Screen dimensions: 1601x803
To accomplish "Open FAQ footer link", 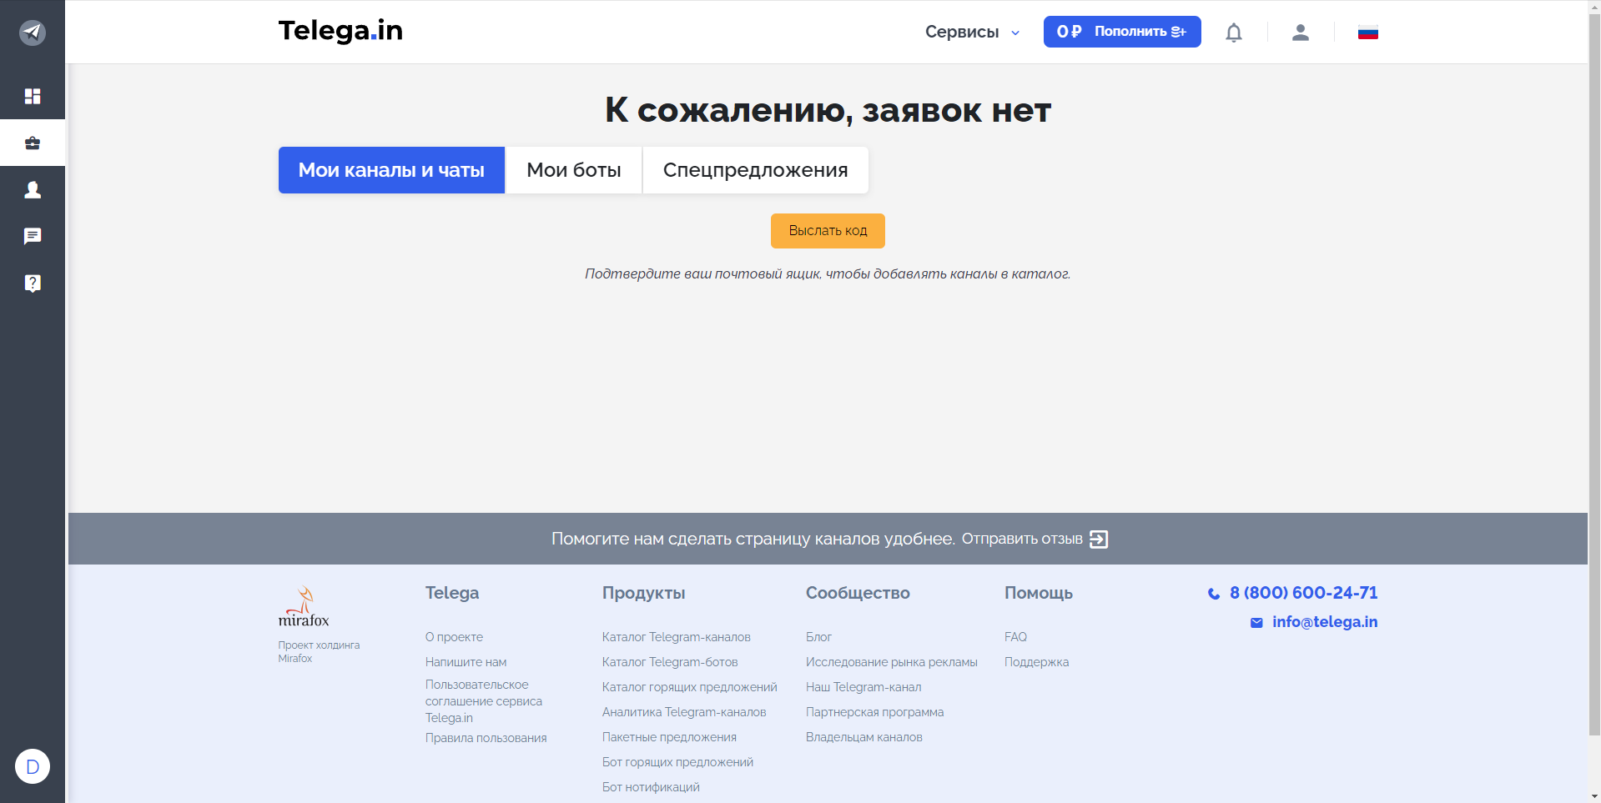I will [1015, 637].
